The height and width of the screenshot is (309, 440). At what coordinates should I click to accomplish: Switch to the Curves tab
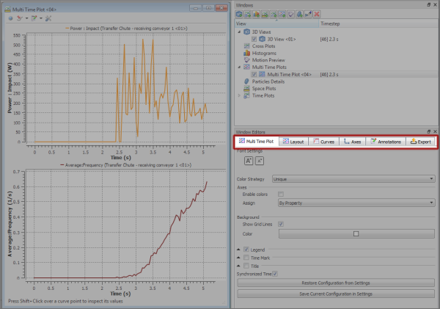pyautogui.click(x=323, y=141)
